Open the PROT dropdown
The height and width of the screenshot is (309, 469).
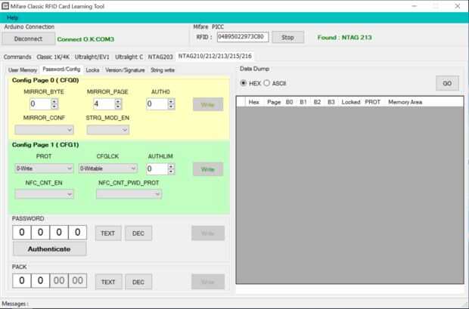[44, 168]
